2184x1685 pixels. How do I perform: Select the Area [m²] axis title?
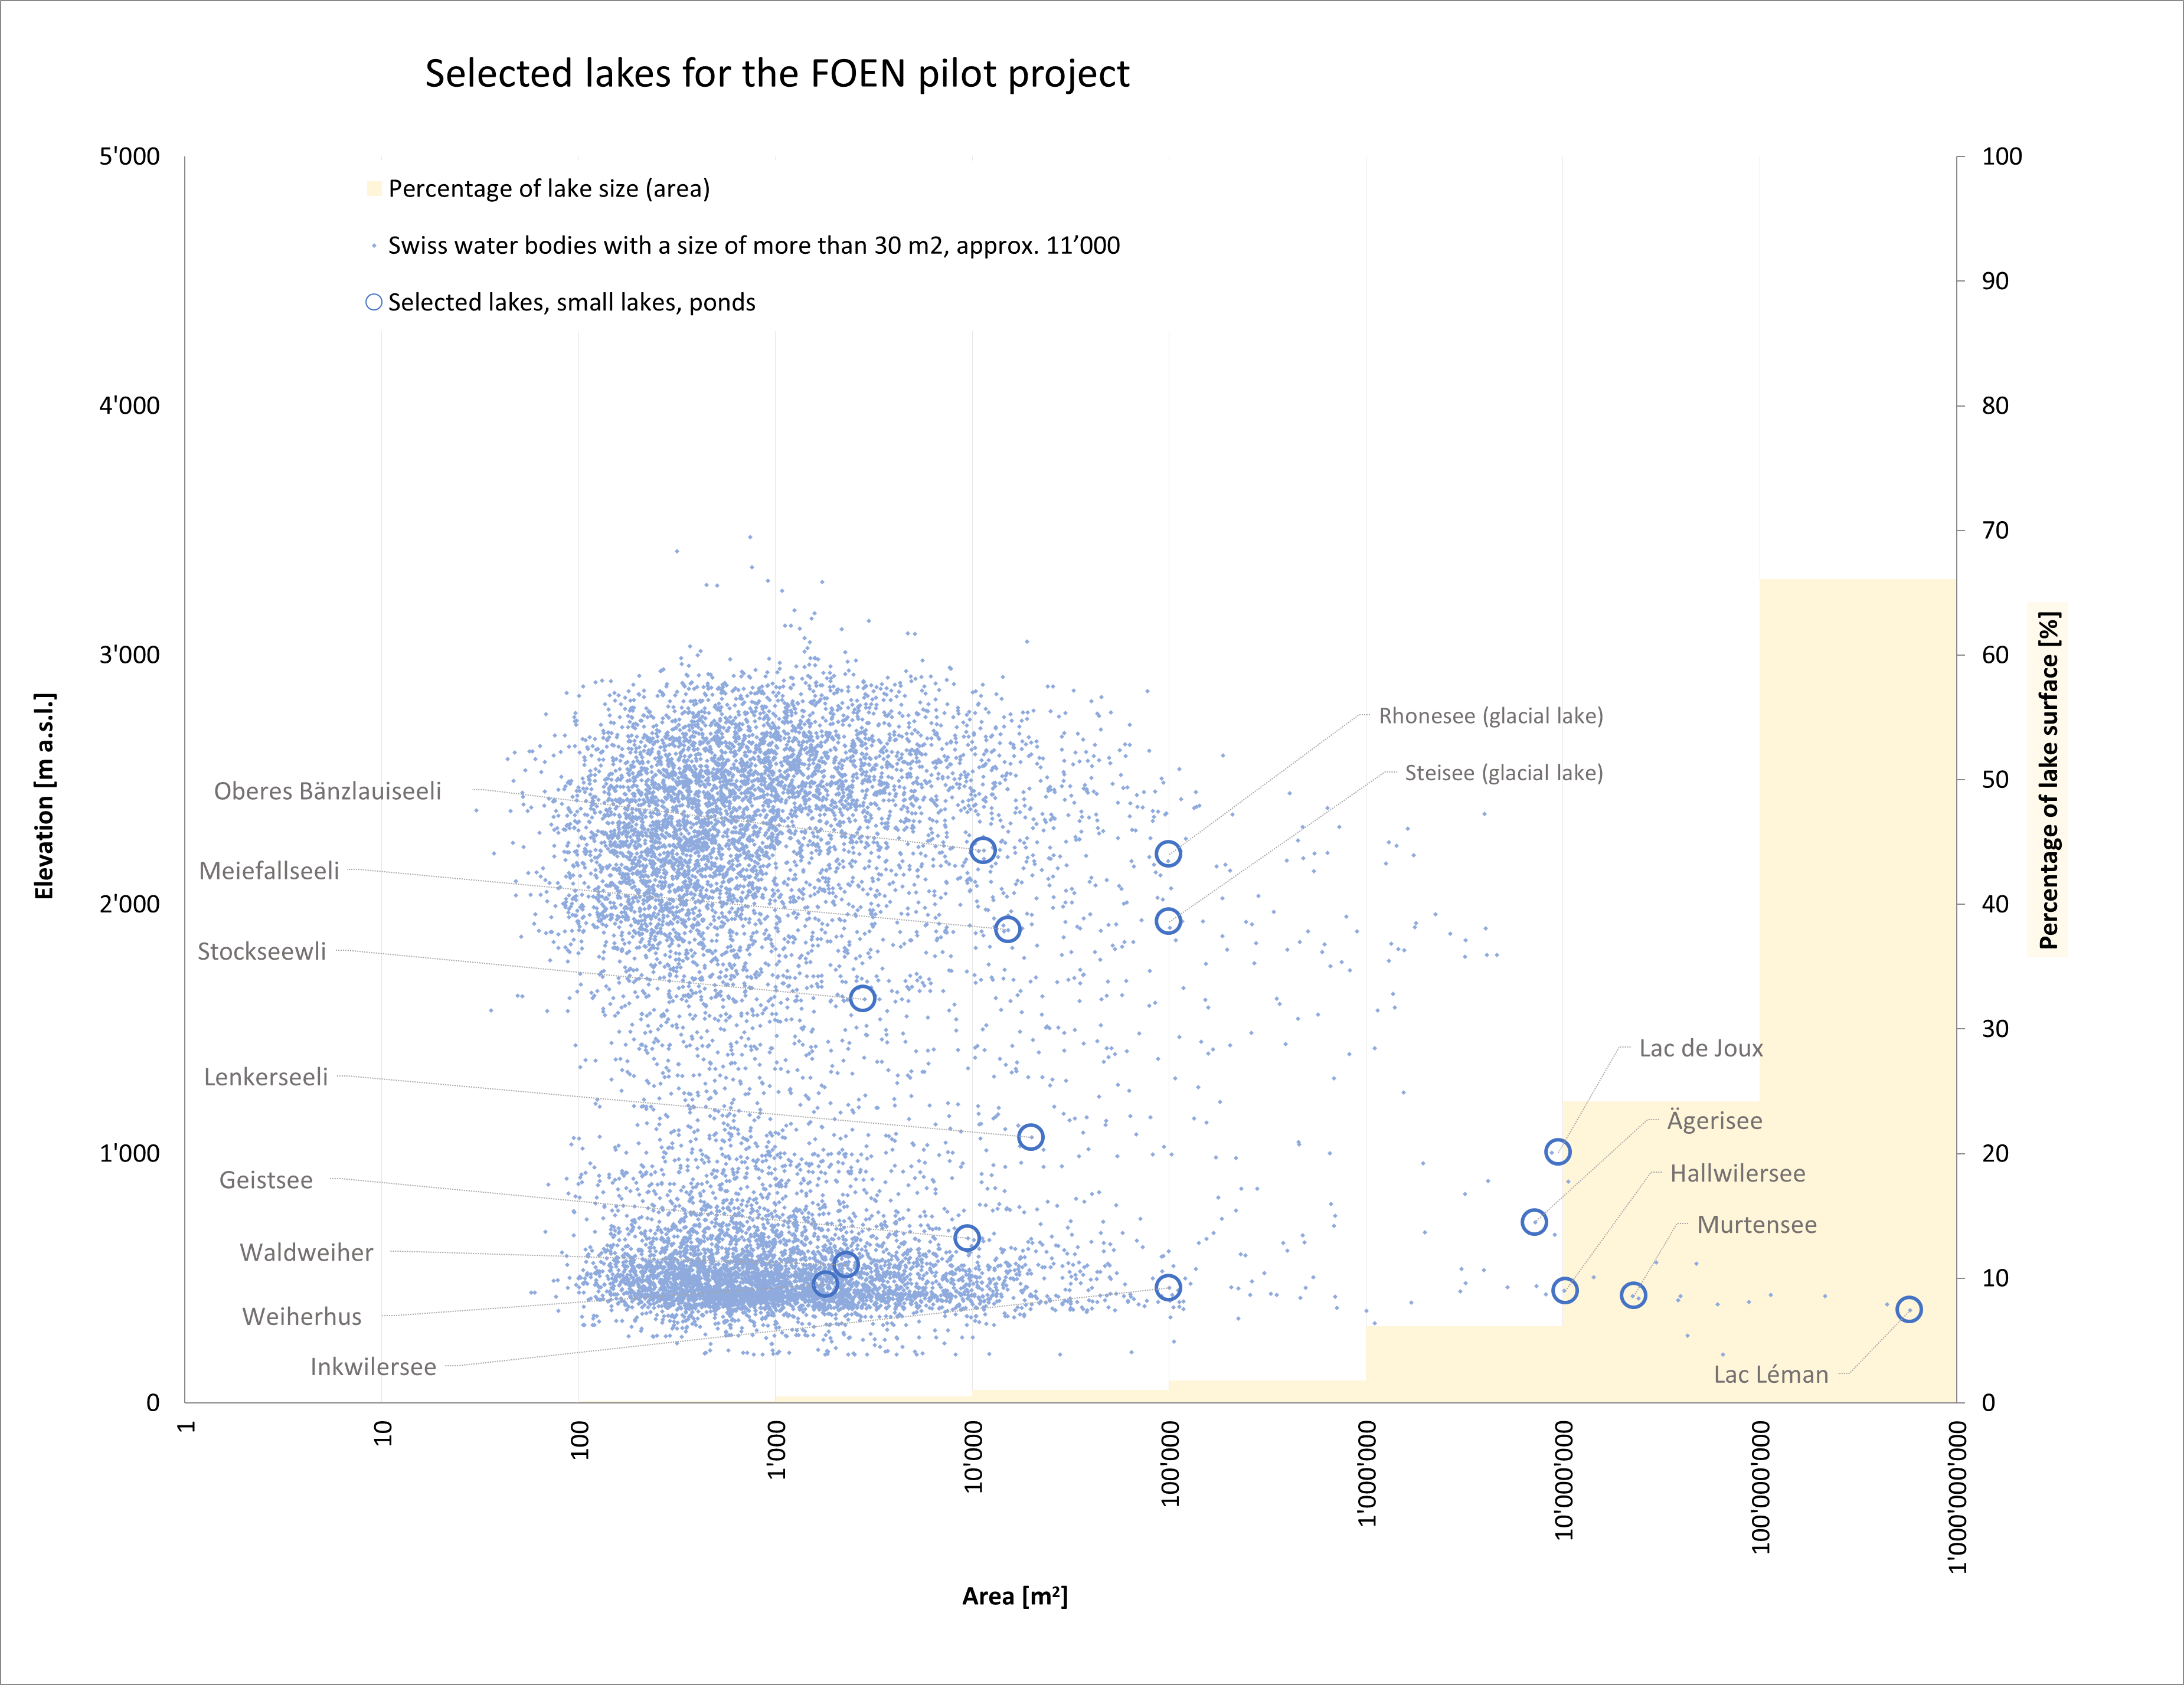[1014, 1596]
